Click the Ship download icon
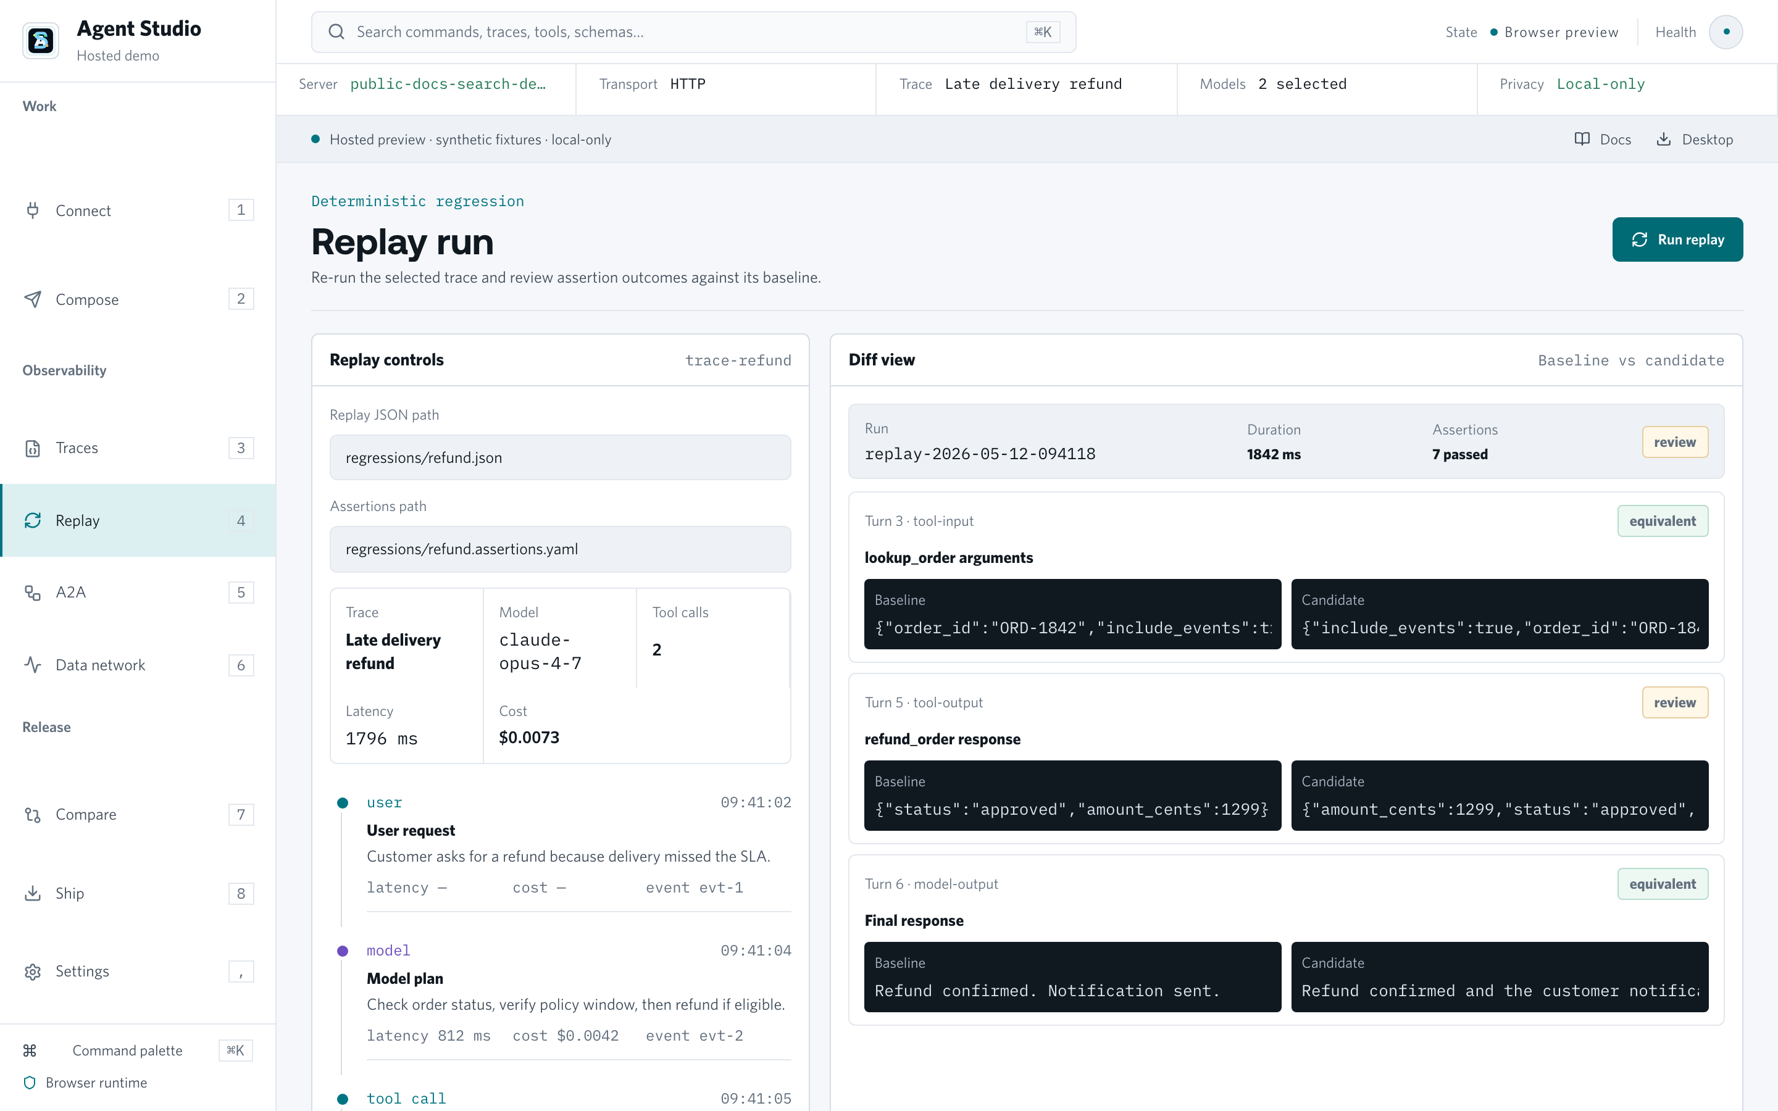 32,893
